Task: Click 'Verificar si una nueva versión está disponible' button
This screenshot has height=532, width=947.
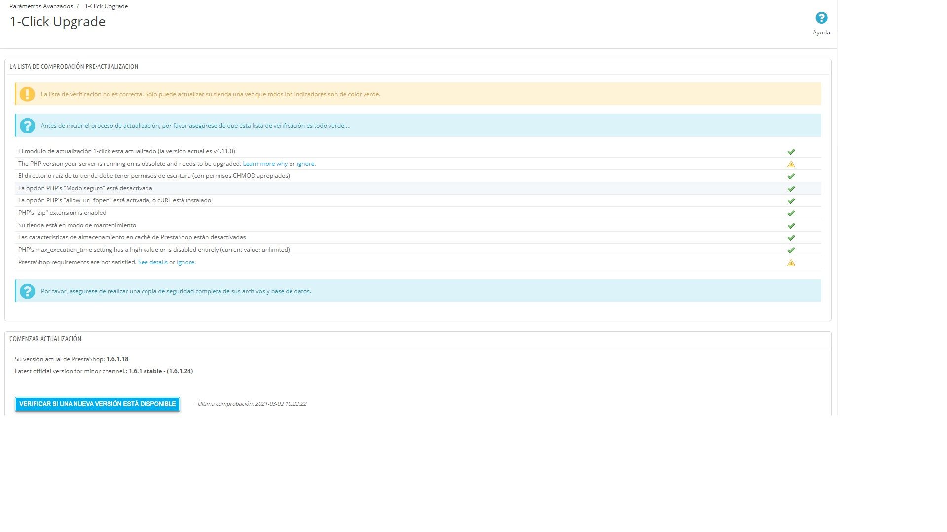Action: point(97,404)
